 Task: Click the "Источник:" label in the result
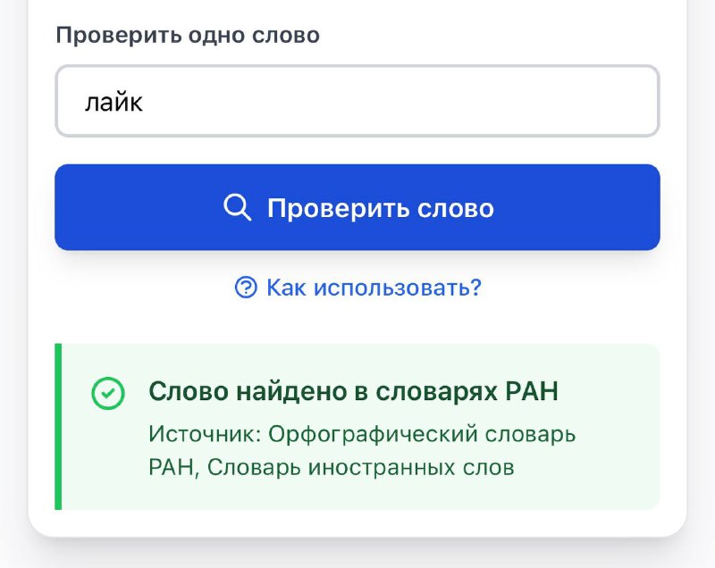pyautogui.click(x=204, y=434)
